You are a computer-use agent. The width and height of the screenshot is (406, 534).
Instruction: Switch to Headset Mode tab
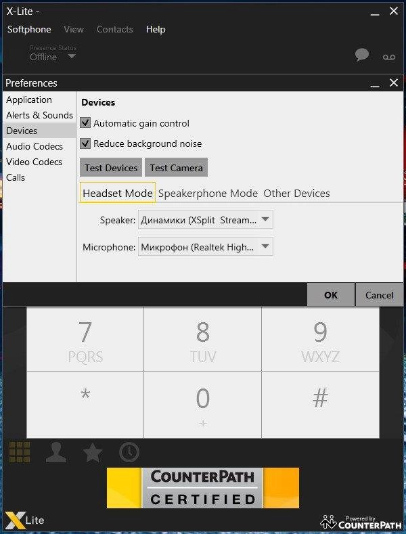[118, 193]
